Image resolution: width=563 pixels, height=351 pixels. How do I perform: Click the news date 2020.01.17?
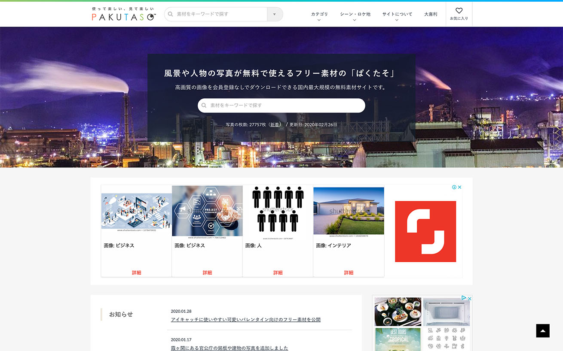tap(181, 339)
